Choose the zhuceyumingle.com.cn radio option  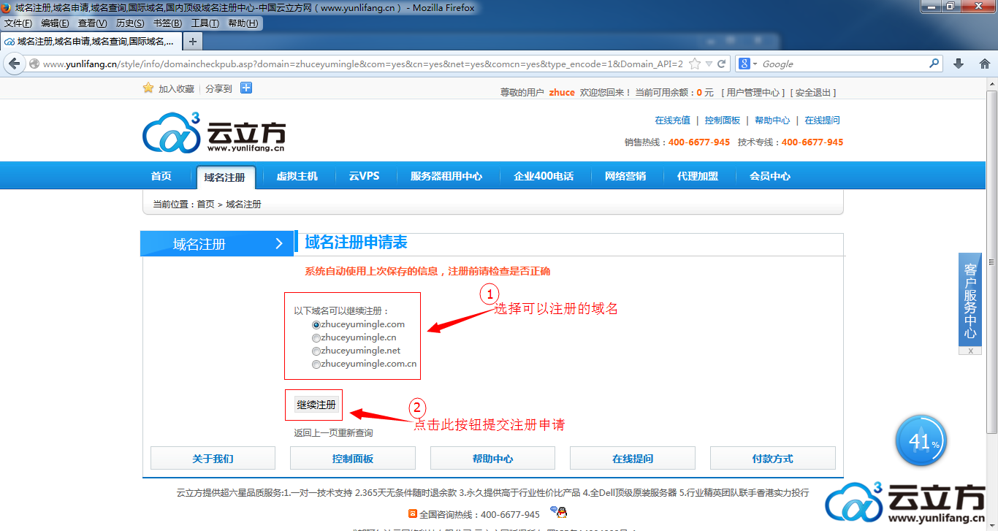(316, 364)
